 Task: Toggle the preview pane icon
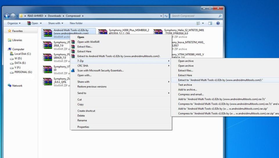[210, 23]
